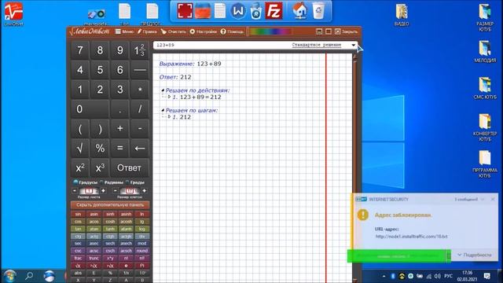Open the ВИДЕО desktop folder
The width and height of the screenshot is (503, 283).
(x=402, y=15)
